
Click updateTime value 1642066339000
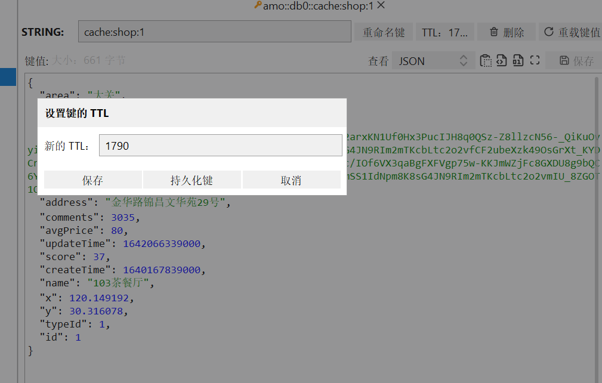[x=162, y=243]
